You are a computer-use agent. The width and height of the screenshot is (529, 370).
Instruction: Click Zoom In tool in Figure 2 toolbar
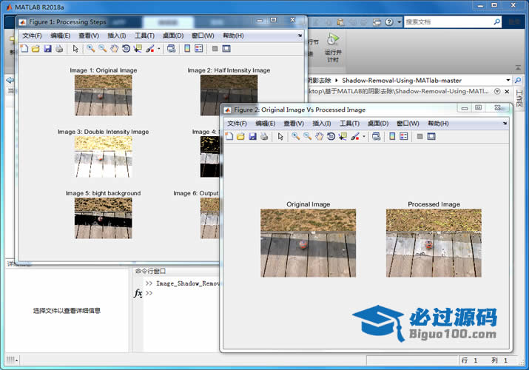point(295,137)
